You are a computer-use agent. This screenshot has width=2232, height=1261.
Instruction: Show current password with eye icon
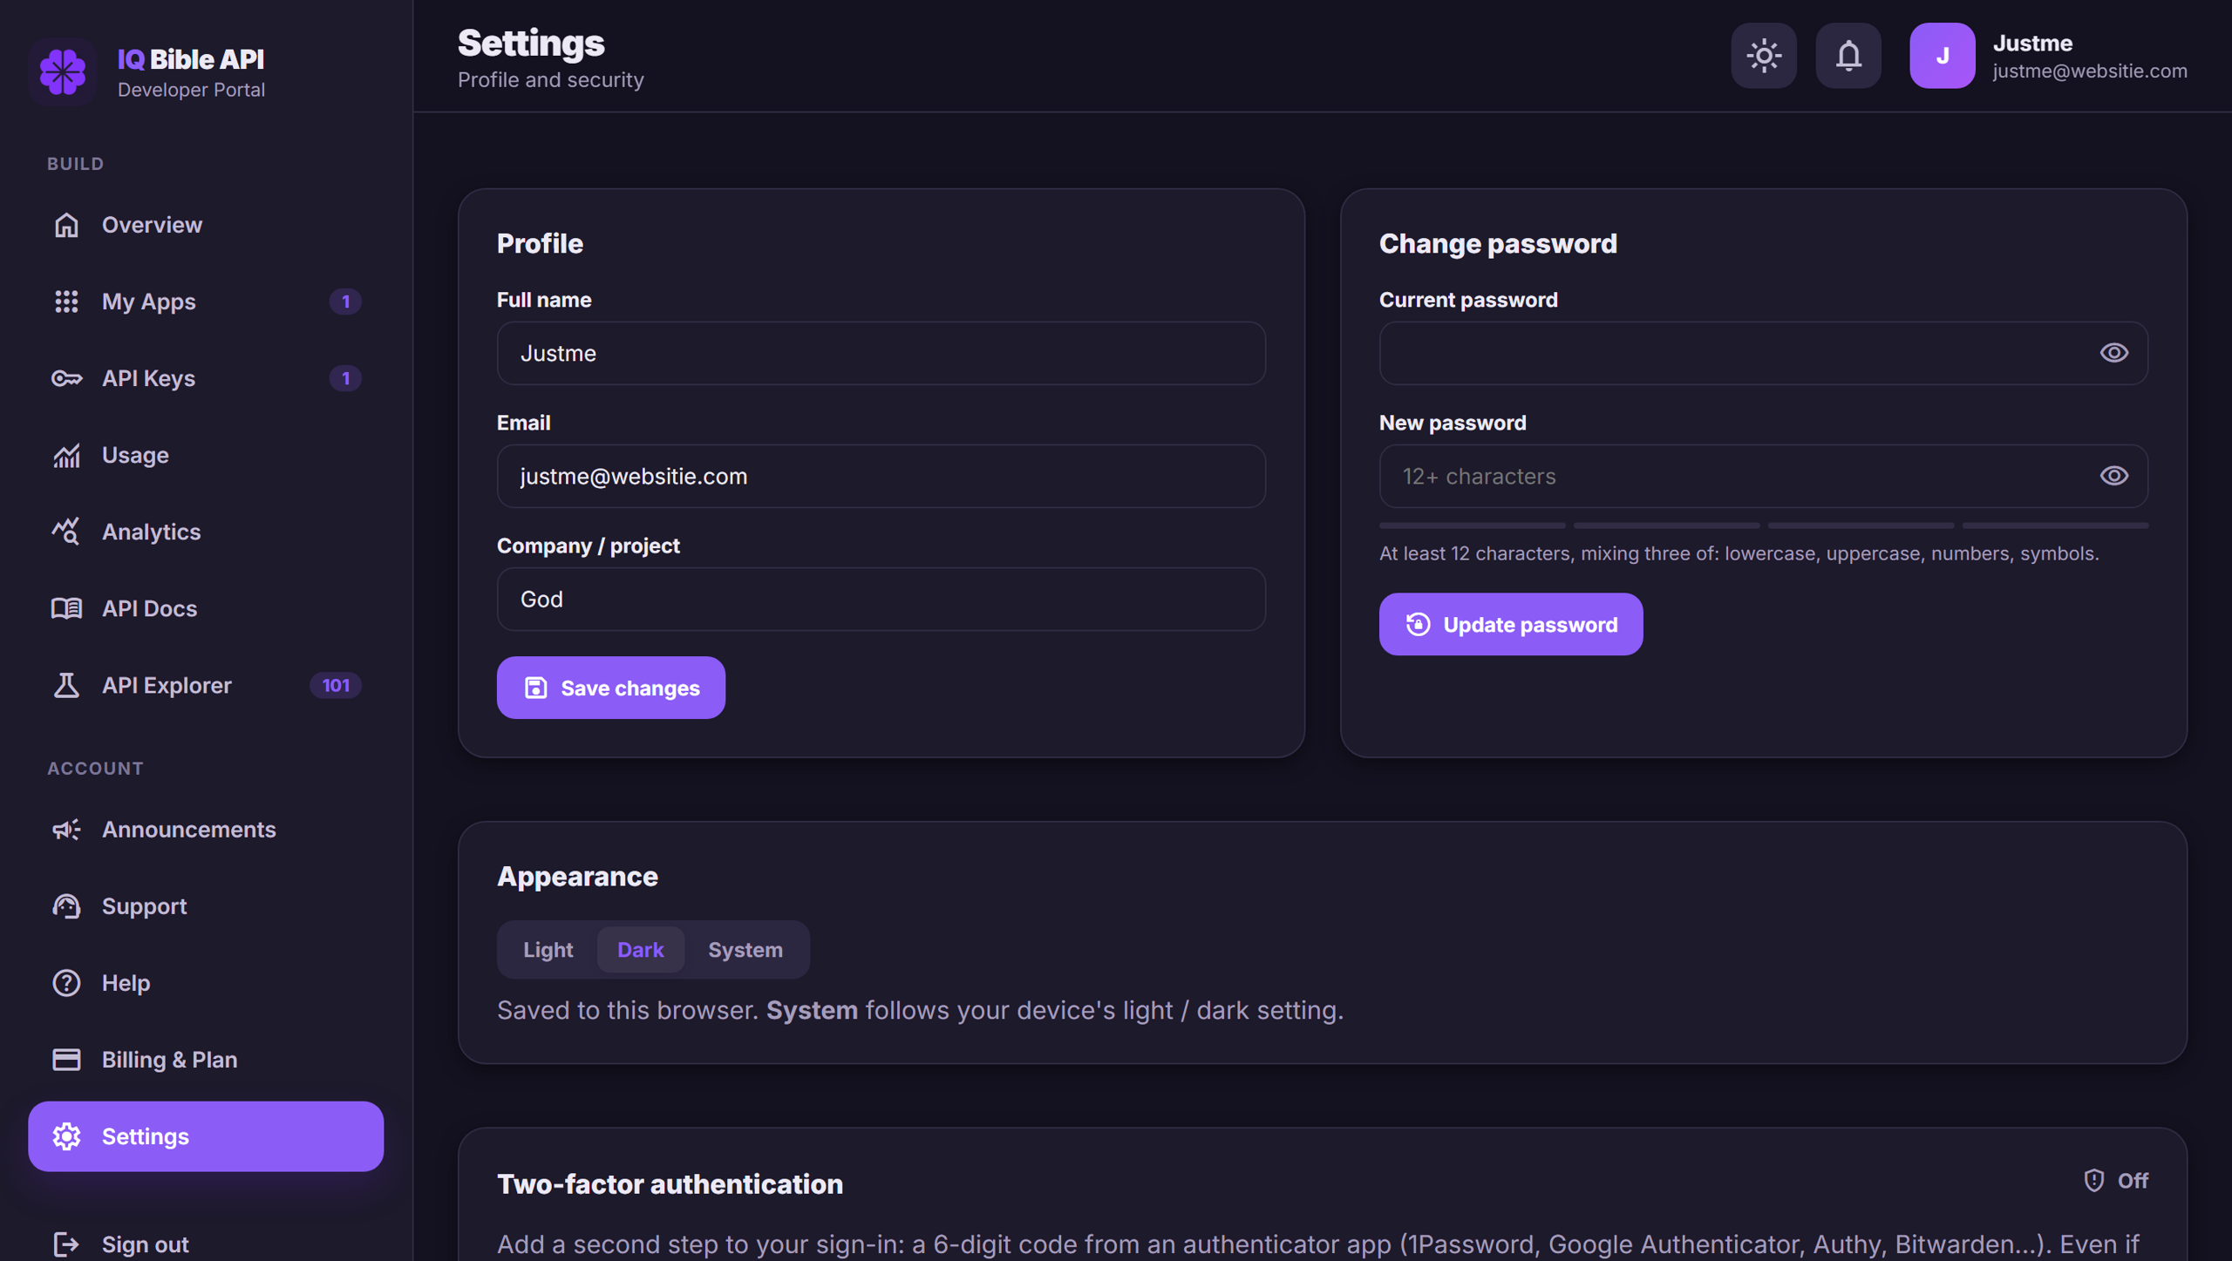tap(2114, 353)
